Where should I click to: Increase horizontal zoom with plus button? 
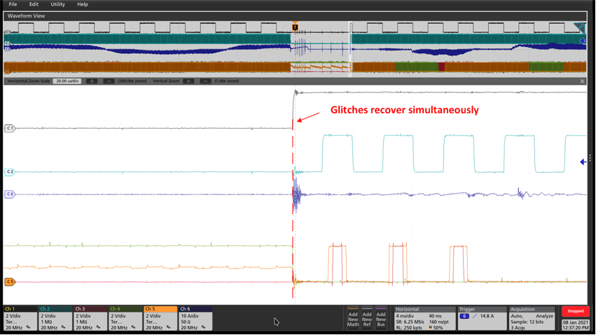click(92, 81)
